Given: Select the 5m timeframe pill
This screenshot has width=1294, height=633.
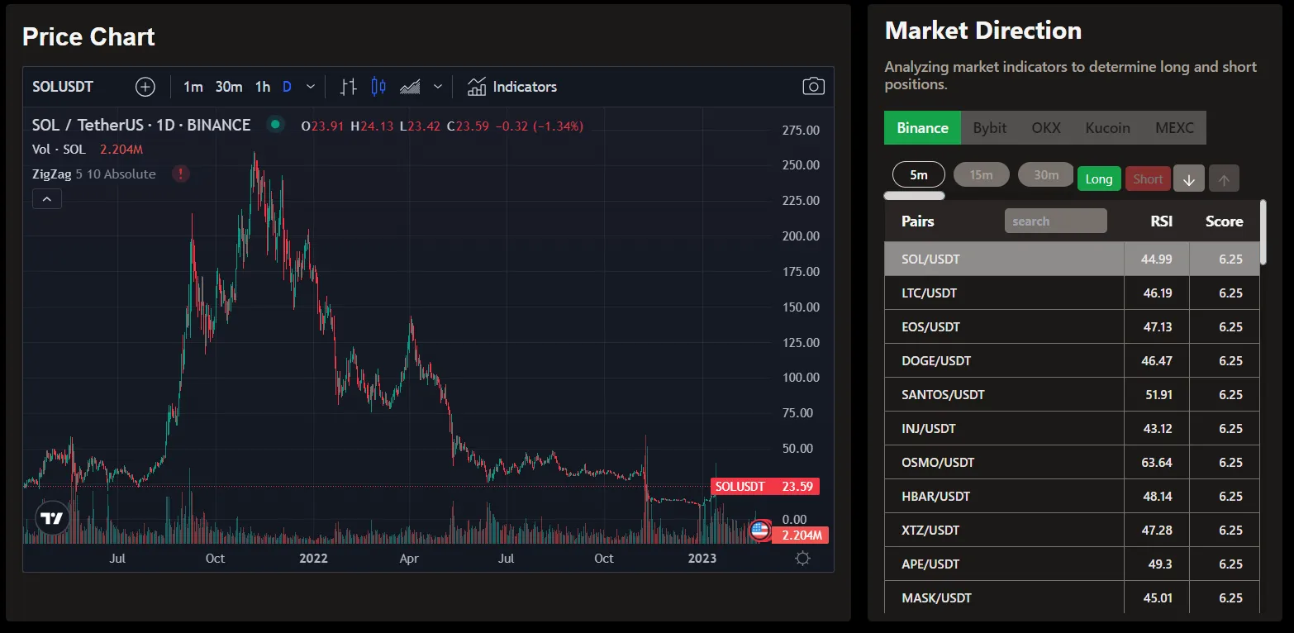Looking at the screenshot, I should point(919,175).
